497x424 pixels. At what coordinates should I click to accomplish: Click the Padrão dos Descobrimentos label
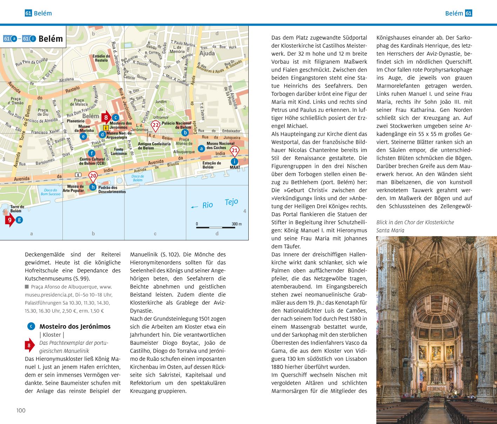pyautogui.click(x=112, y=190)
